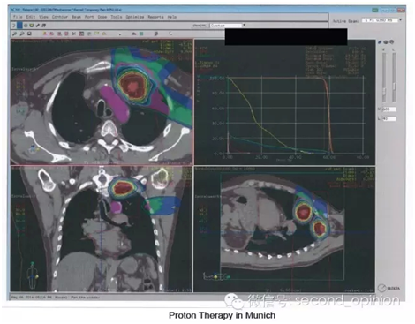
Task: Expand the Active Beam dropdown
Action: 400,20
